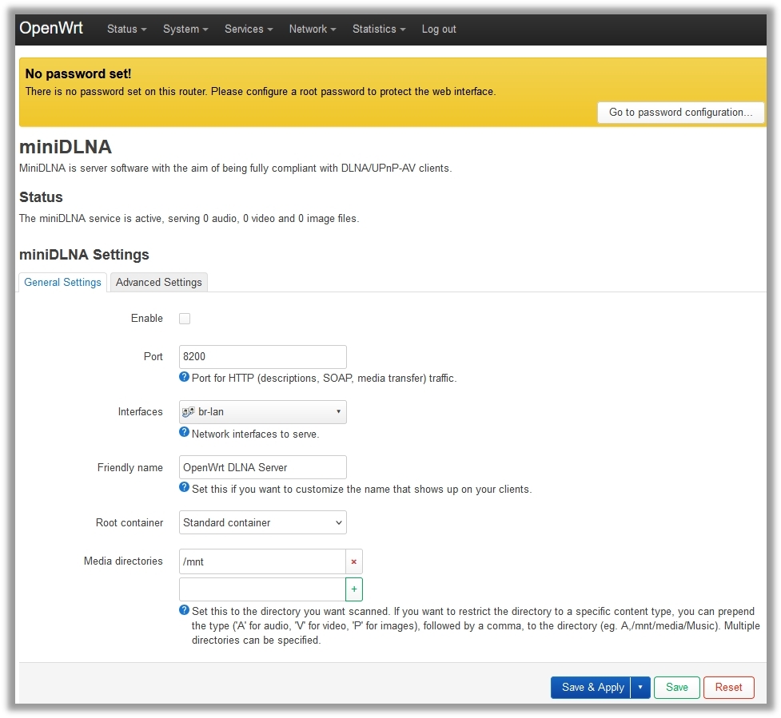The image size is (781, 718).
Task: Open the Save & Apply dropdown arrow
Action: click(640, 688)
